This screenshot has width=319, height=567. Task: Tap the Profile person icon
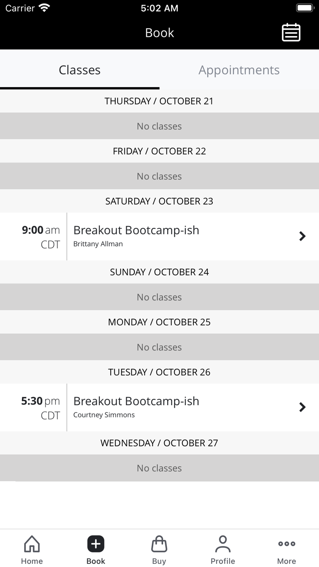(x=223, y=544)
